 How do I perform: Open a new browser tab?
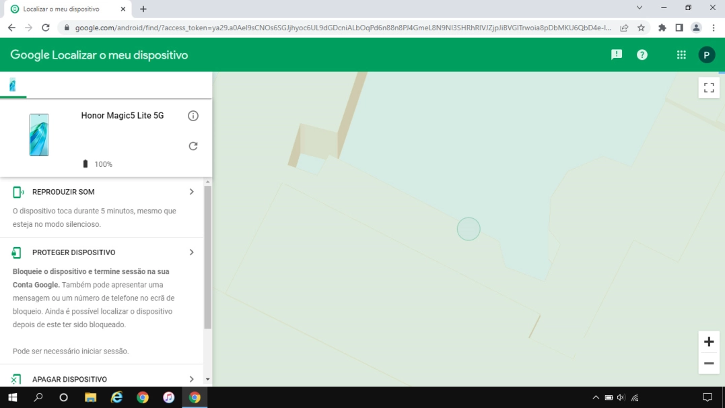143,9
